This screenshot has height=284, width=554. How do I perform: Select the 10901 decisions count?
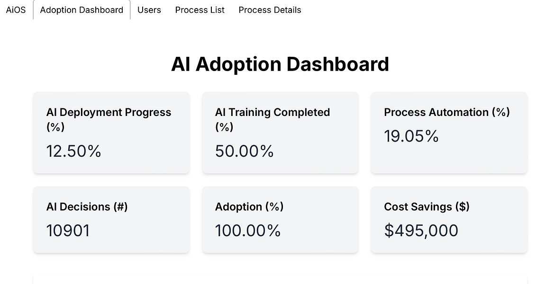(x=68, y=231)
